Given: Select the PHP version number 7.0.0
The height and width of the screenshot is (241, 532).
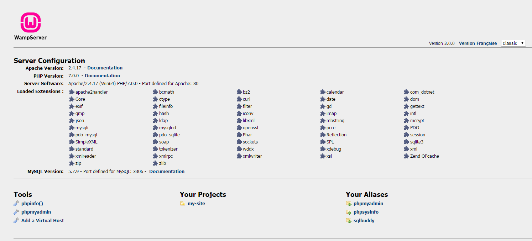Looking at the screenshot, I should (73, 75).
